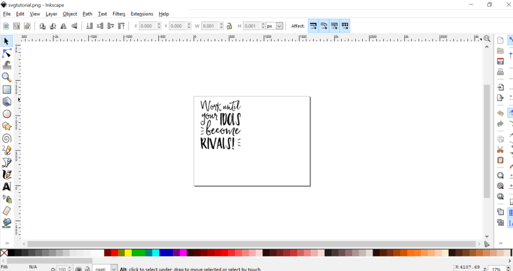The height and width of the screenshot is (271, 513).
Task: Select the Node editing tool
Action: [7, 53]
